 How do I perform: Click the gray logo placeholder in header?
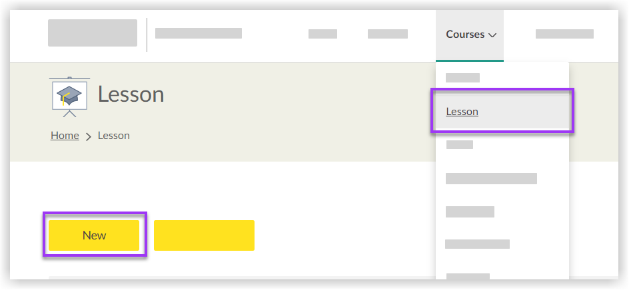(93, 33)
